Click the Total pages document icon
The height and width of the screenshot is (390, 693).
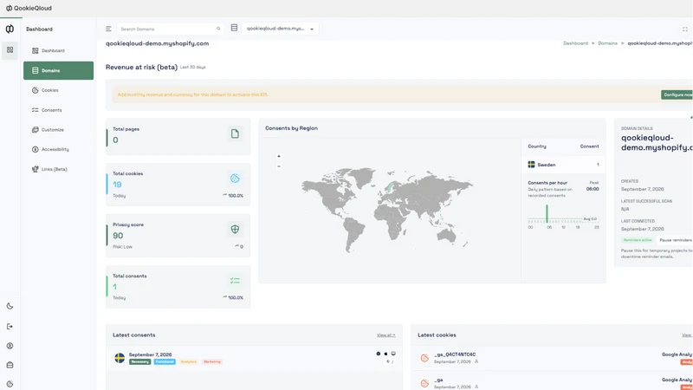(235, 133)
